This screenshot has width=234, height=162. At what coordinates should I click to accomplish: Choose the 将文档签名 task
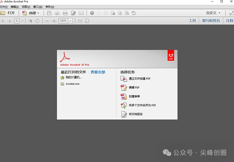click(131, 114)
